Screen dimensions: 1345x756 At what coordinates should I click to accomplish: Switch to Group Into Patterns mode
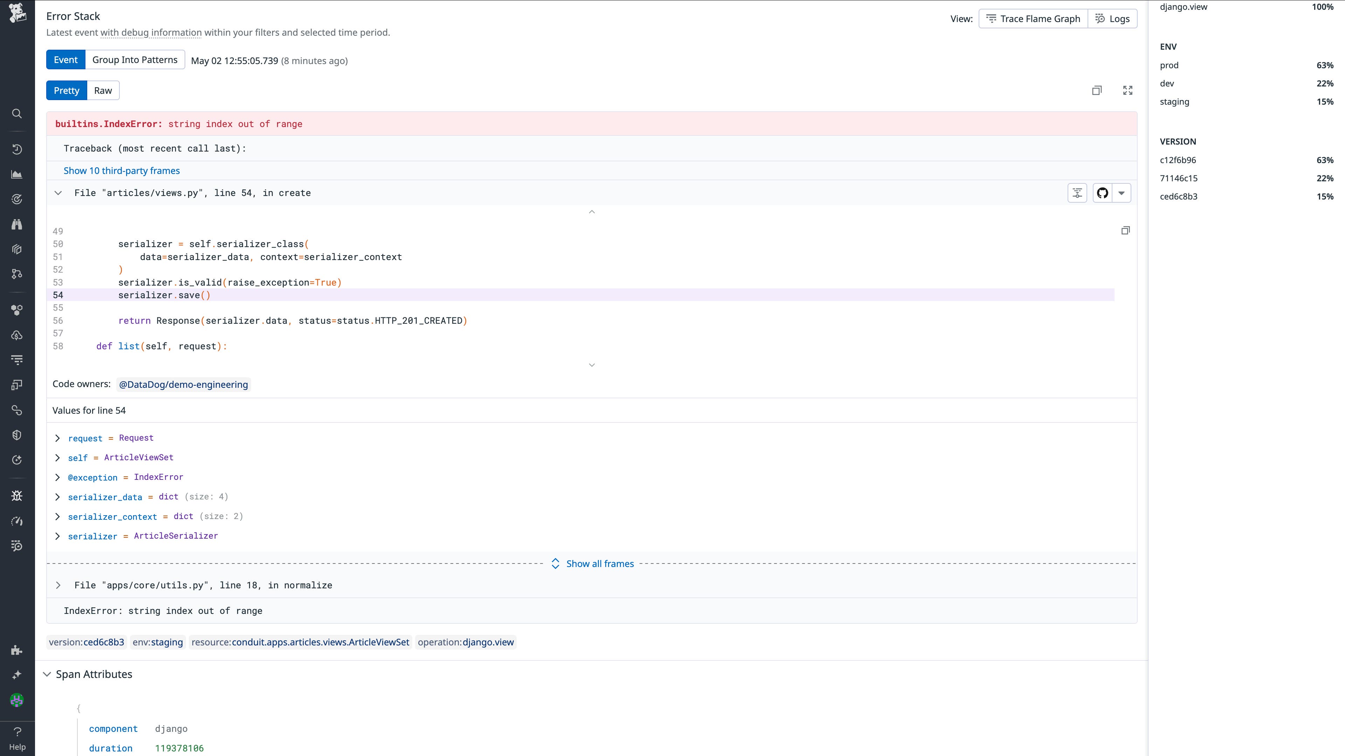(135, 59)
